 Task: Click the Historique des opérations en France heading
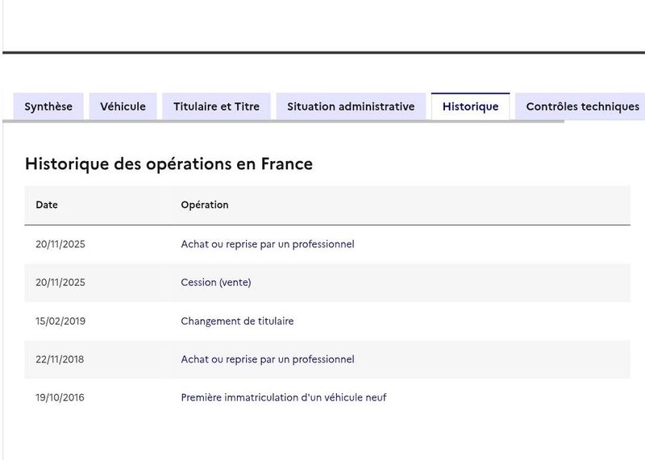click(169, 164)
